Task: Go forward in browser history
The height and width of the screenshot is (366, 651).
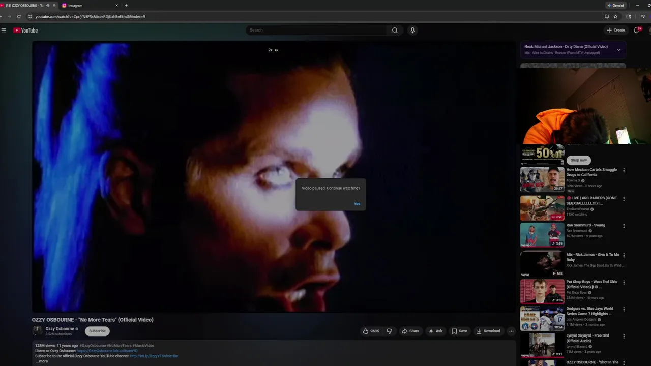Action: click(9, 16)
